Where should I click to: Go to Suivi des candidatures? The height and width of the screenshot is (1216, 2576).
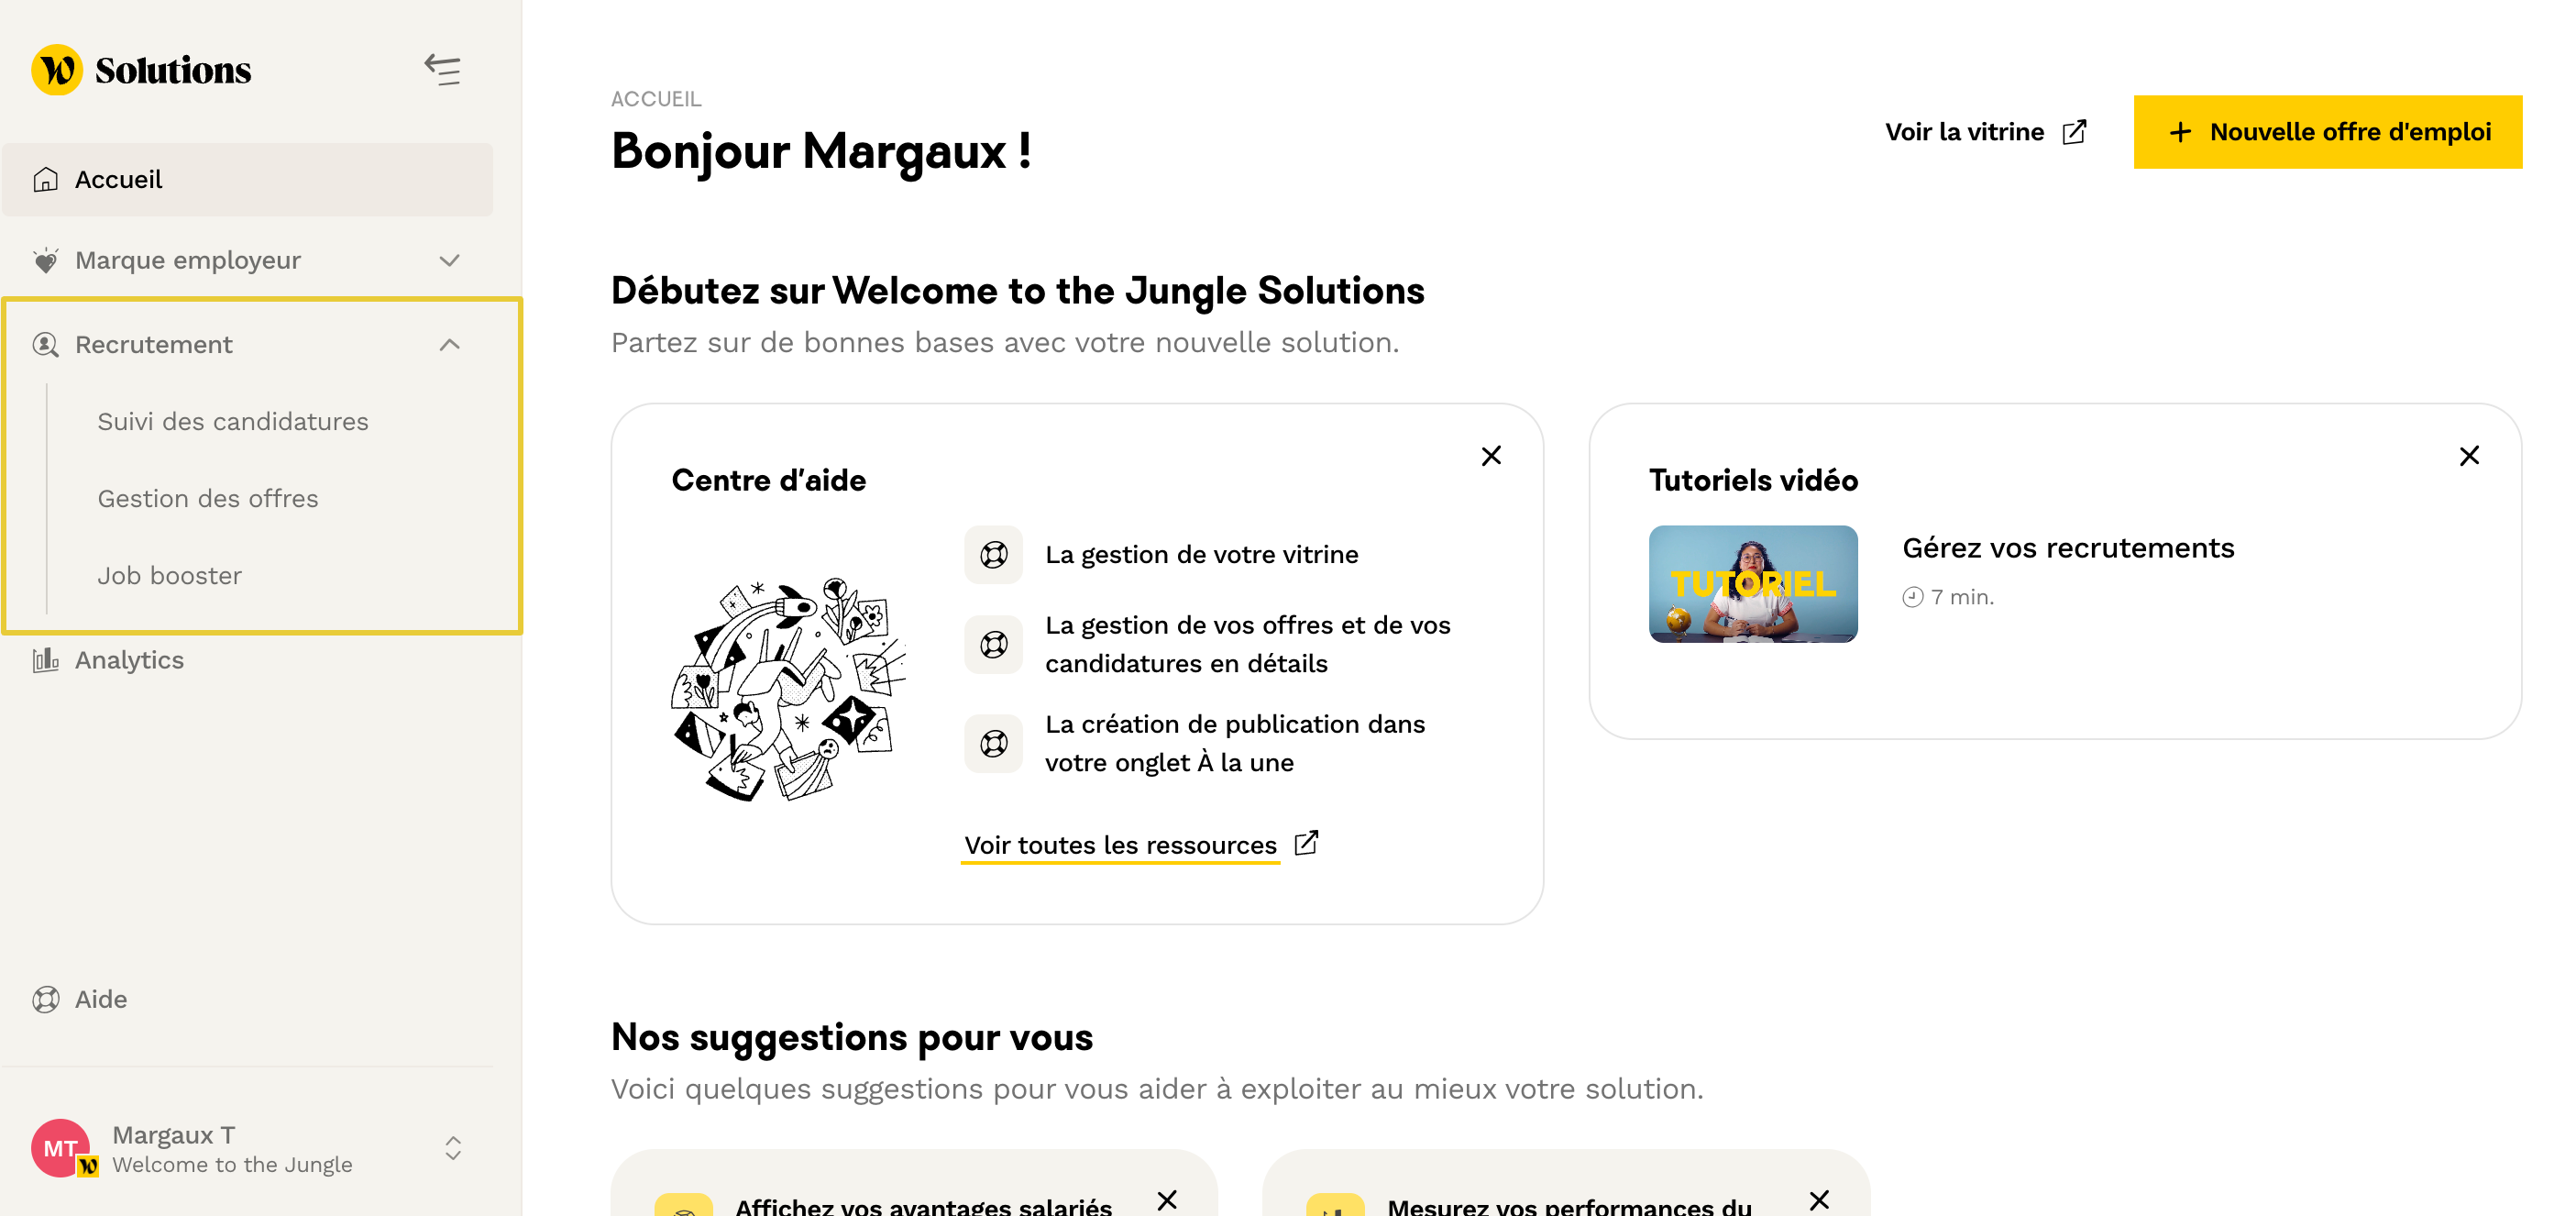pyautogui.click(x=233, y=422)
